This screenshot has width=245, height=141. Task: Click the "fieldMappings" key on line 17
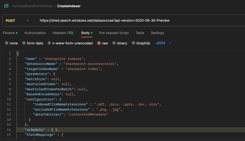40,135
